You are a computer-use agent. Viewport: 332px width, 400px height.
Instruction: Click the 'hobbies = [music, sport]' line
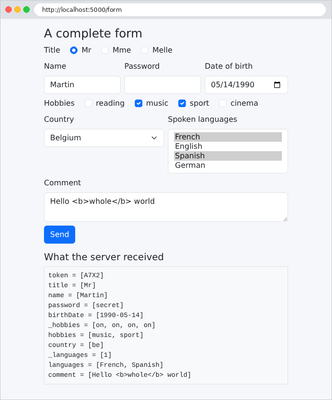96,335
